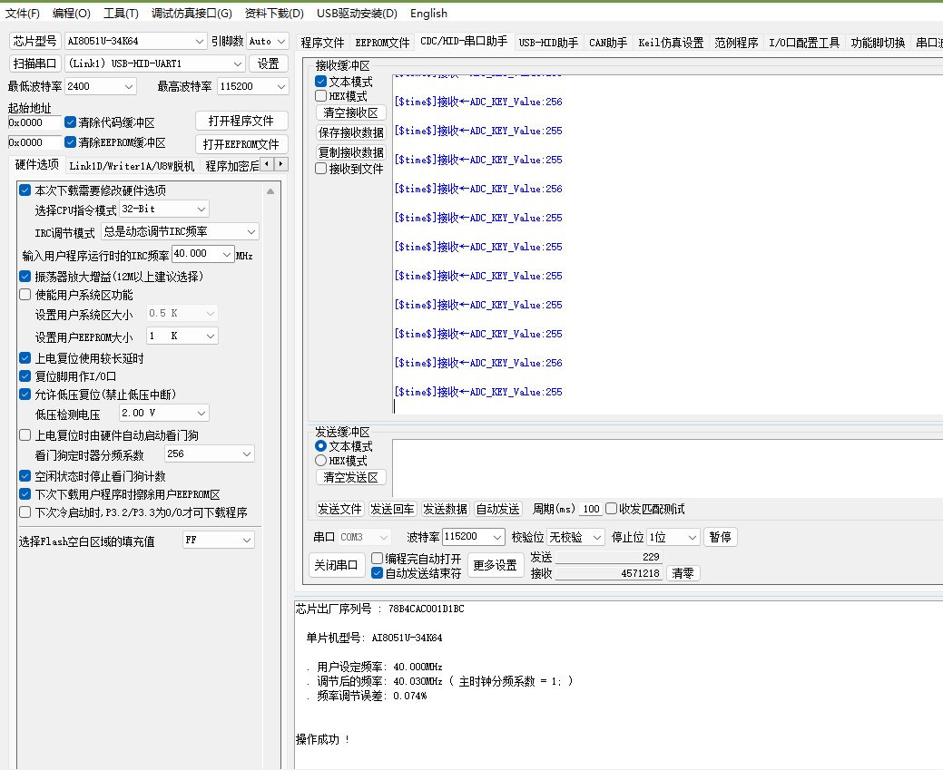Switch to USB-HID助手 tab

click(548, 43)
